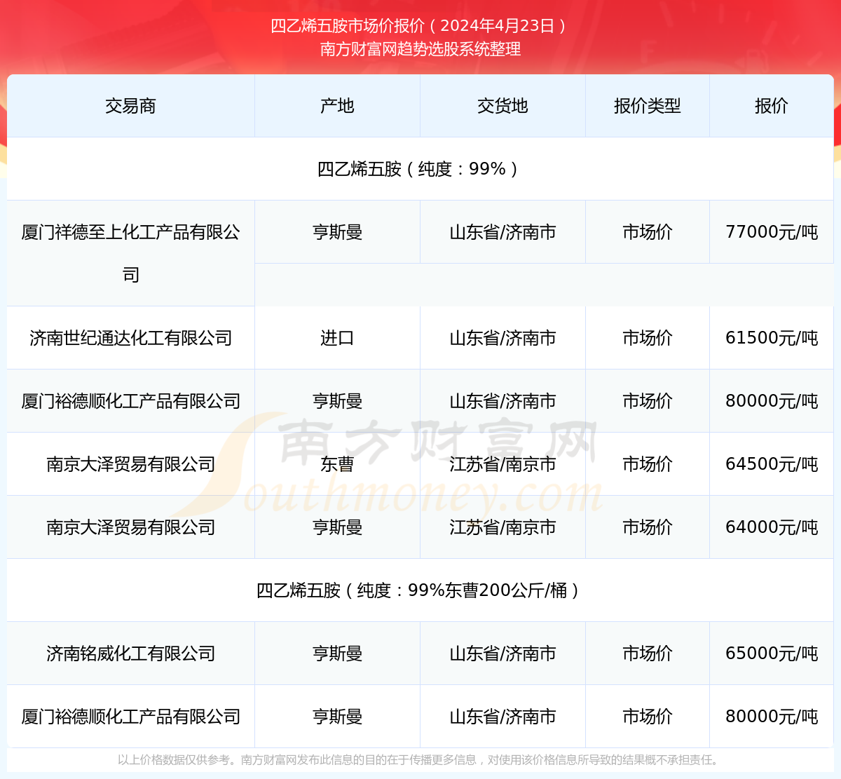841x779 pixels.
Task: Click 厦门裕德顺化工产品有限公司 under the 纯度:99% section
Action: pos(130,401)
